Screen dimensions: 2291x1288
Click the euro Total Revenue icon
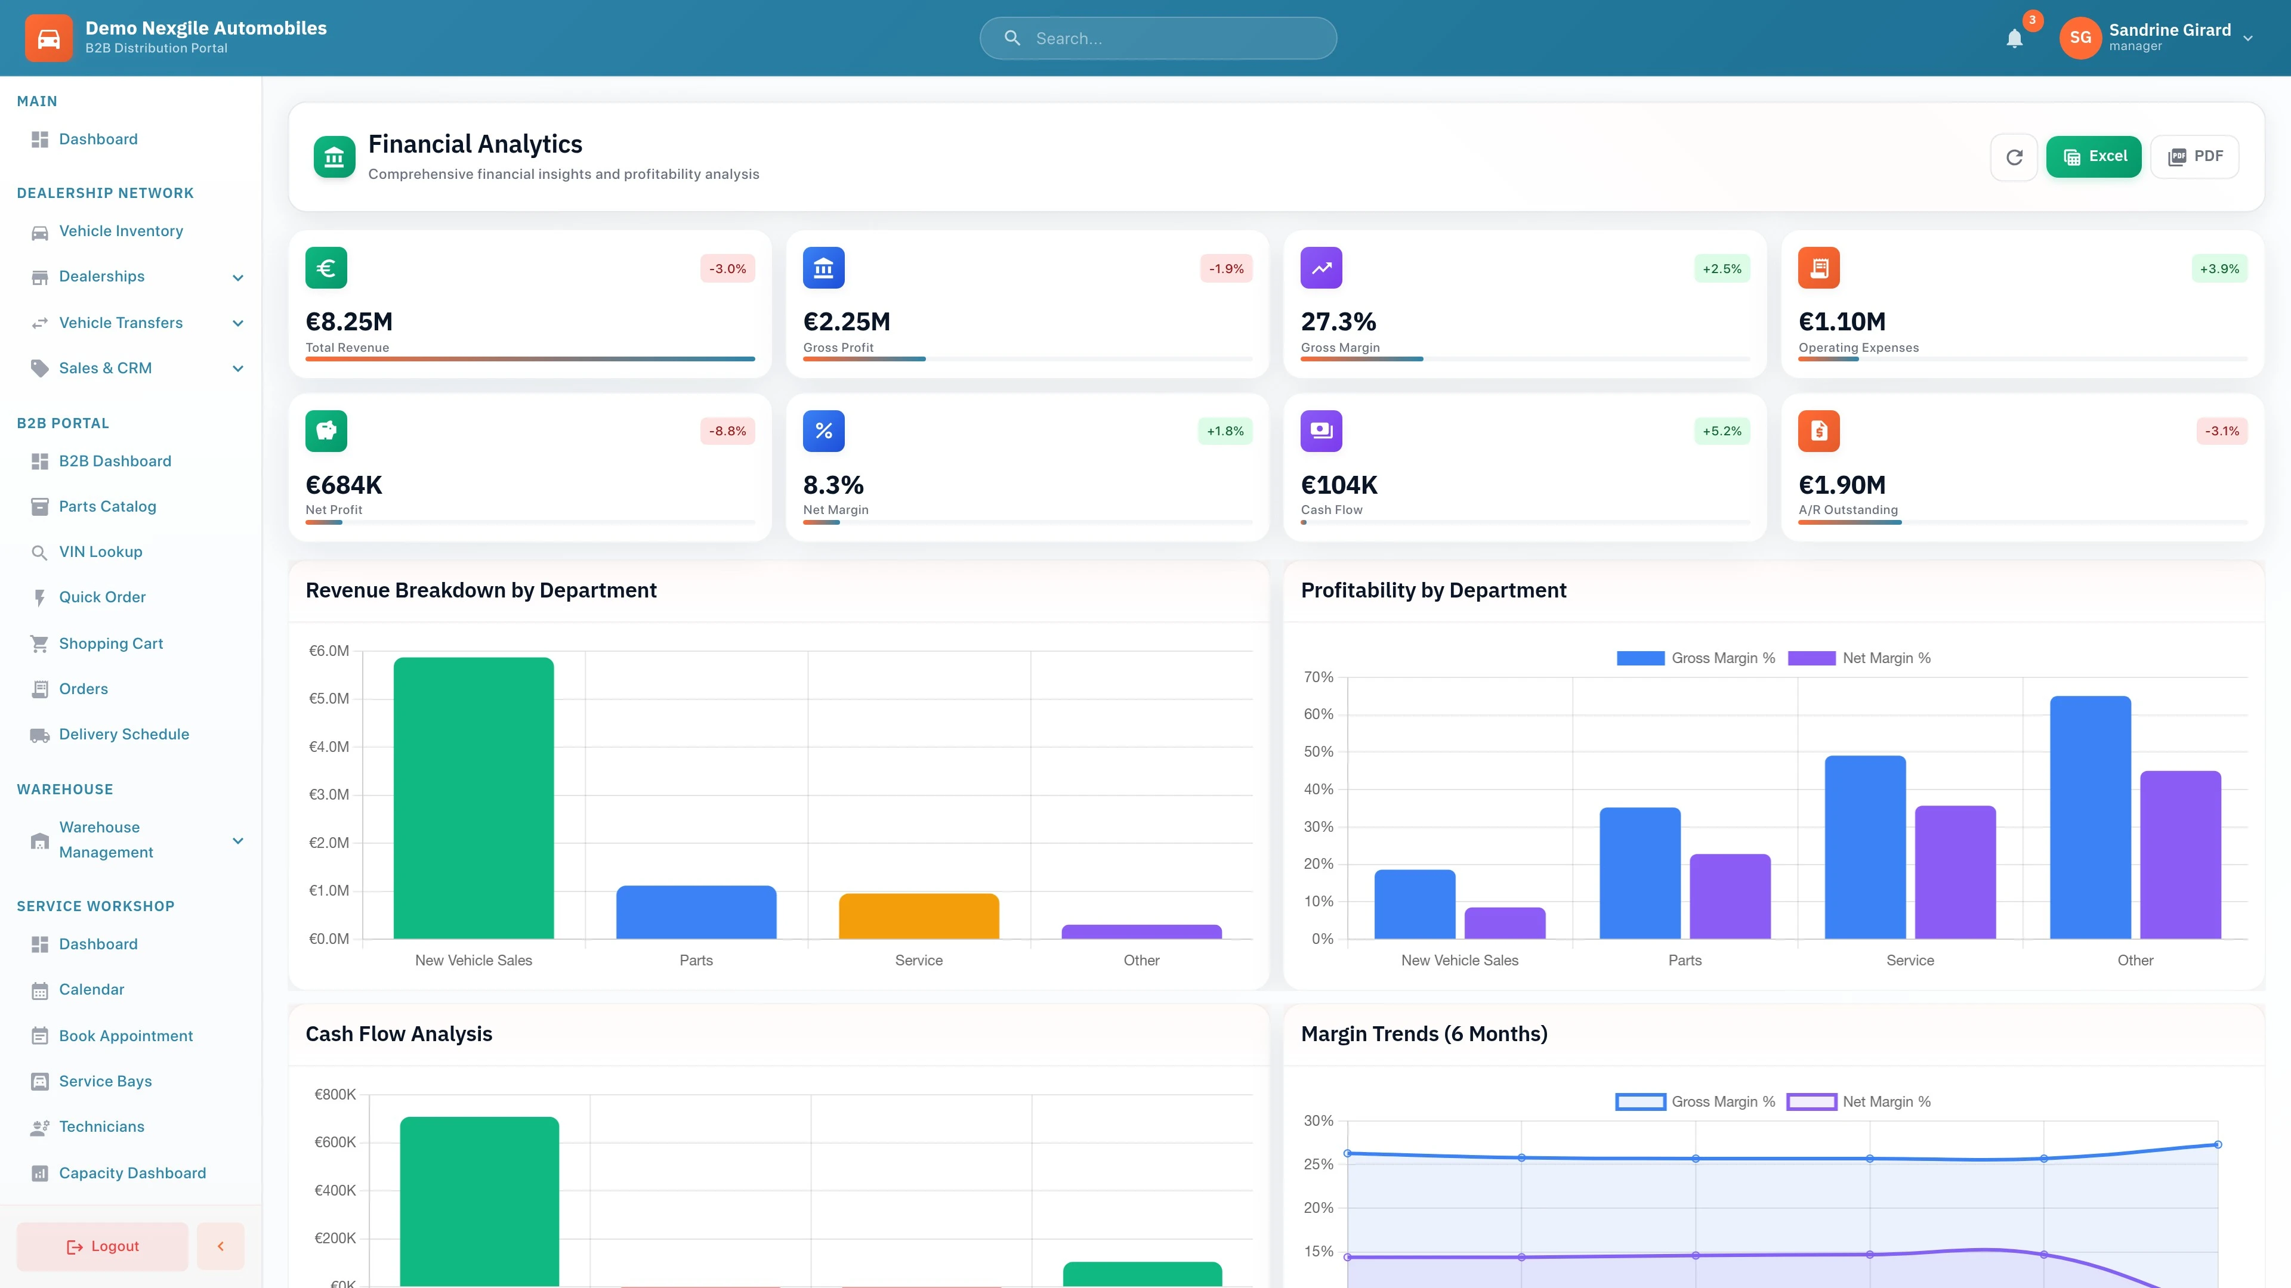[326, 268]
